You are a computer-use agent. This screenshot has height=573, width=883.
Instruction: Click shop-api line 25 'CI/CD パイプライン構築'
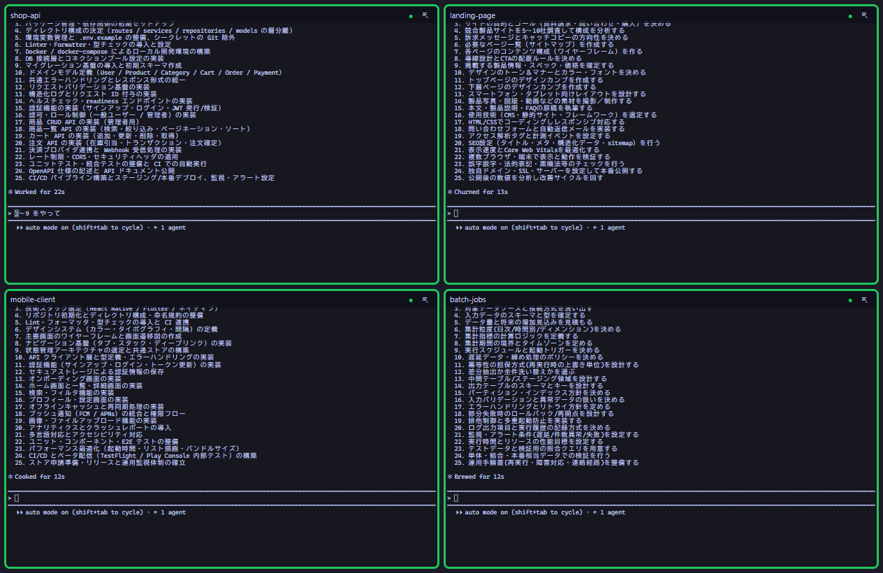(145, 178)
